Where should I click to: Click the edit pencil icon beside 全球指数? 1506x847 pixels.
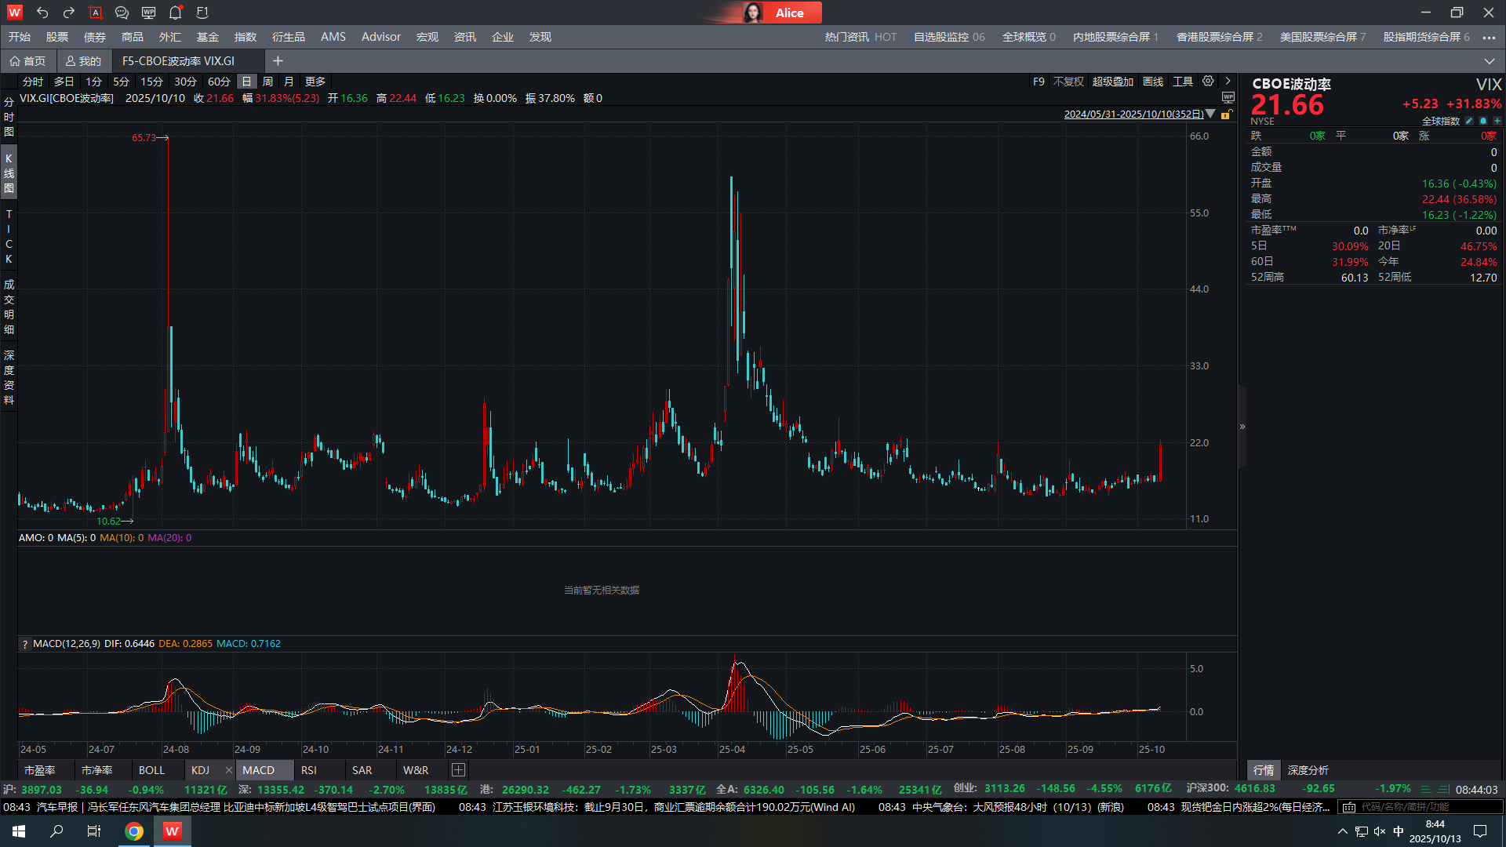(x=1469, y=121)
